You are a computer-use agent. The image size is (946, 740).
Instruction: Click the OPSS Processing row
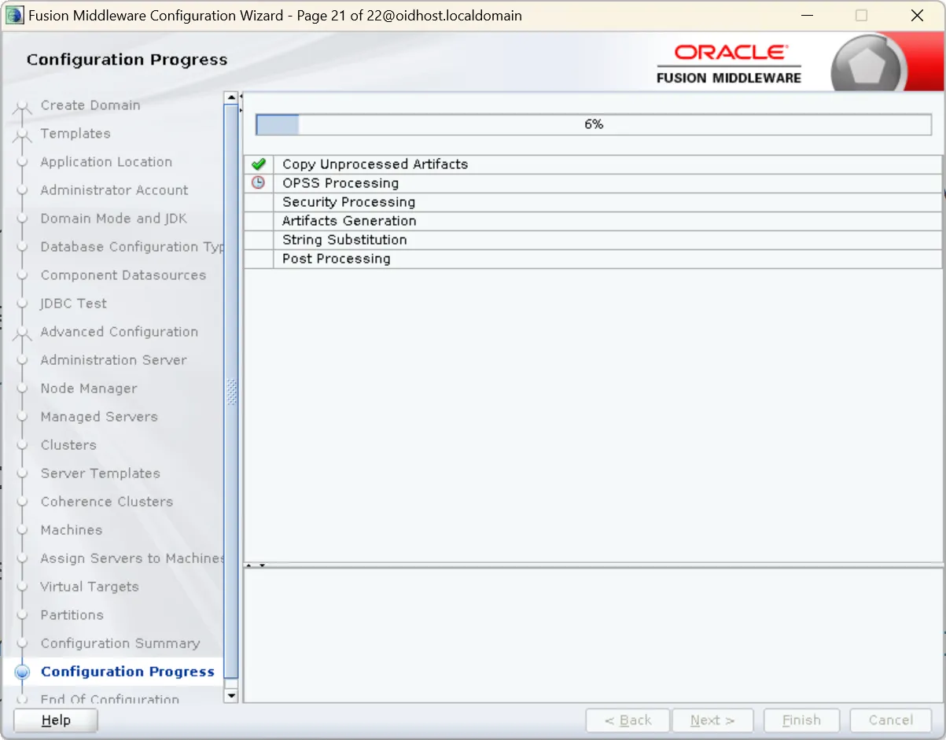593,183
